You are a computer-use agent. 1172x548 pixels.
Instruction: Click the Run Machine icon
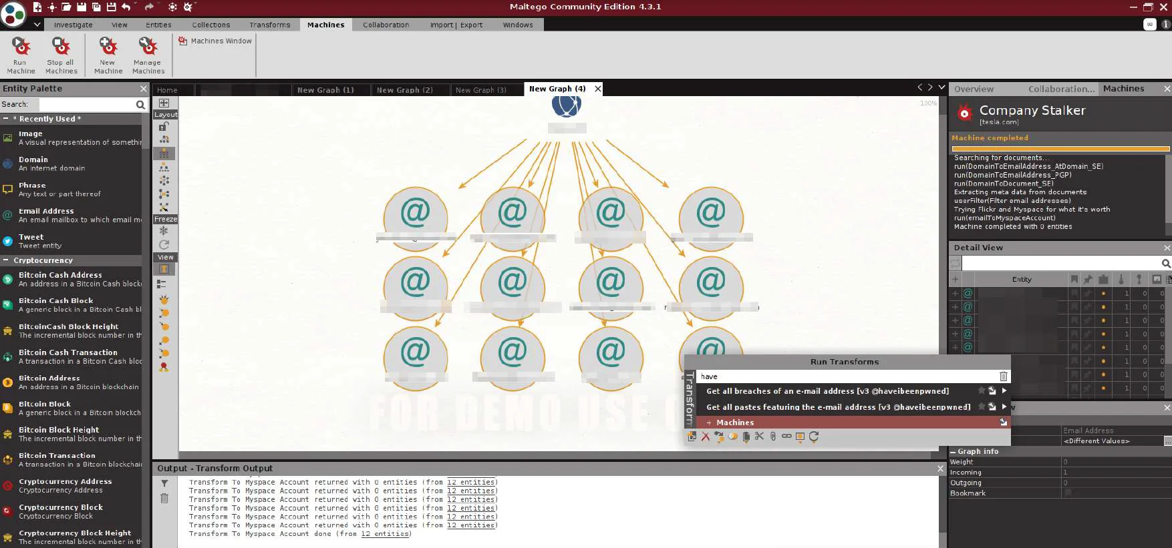coord(21,46)
